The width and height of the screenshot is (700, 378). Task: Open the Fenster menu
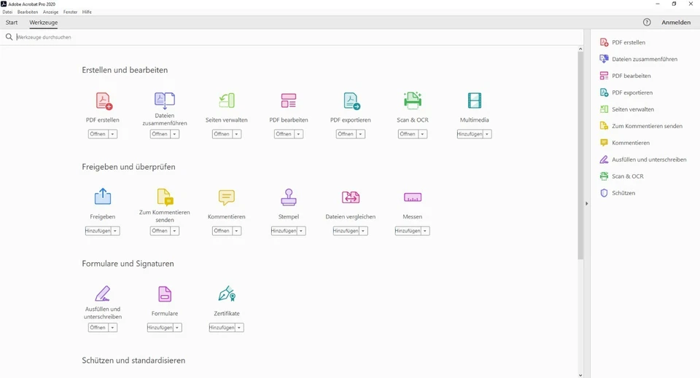coord(70,12)
